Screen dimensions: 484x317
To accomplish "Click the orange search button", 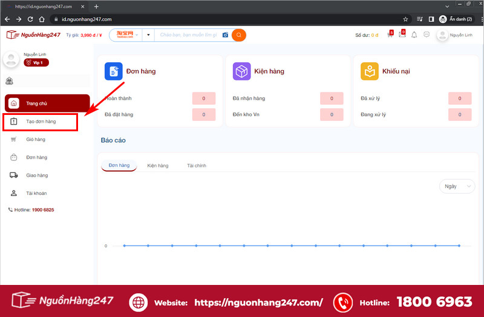I will point(239,35).
